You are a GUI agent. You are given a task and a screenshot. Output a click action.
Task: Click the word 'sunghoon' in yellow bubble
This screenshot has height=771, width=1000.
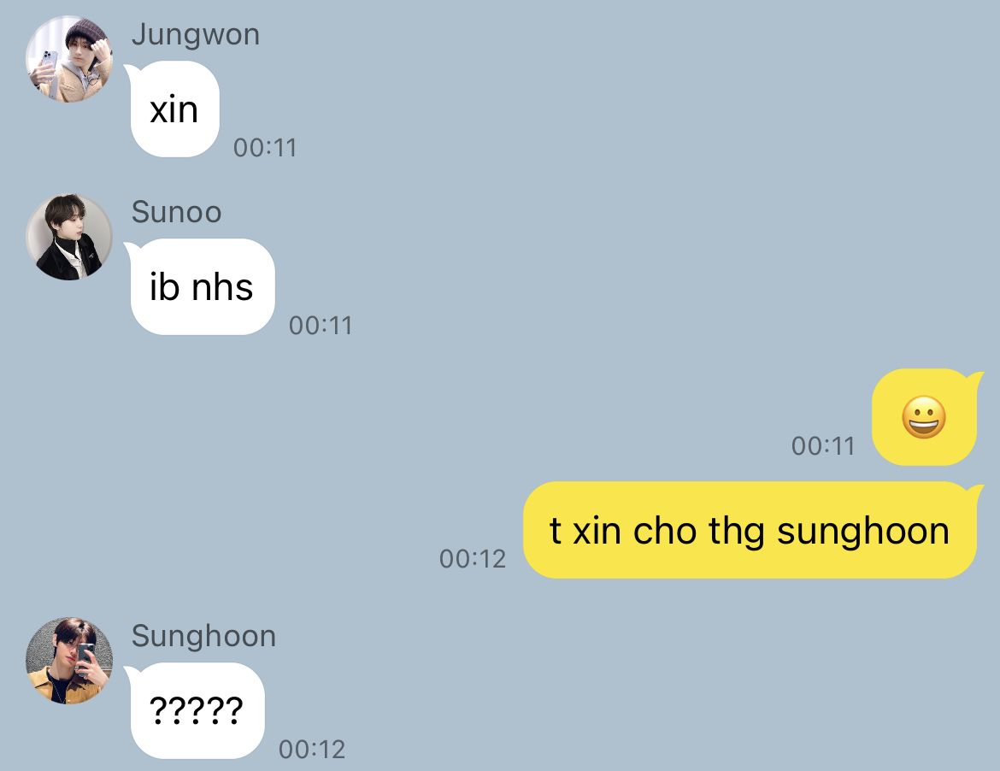(x=863, y=533)
